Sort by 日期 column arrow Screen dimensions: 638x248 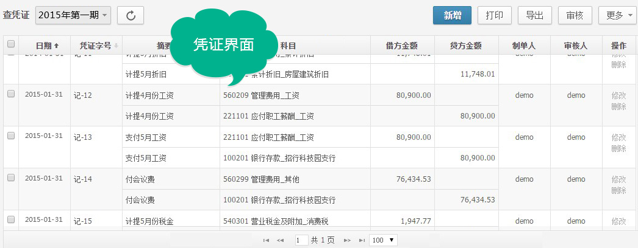click(57, 46)
